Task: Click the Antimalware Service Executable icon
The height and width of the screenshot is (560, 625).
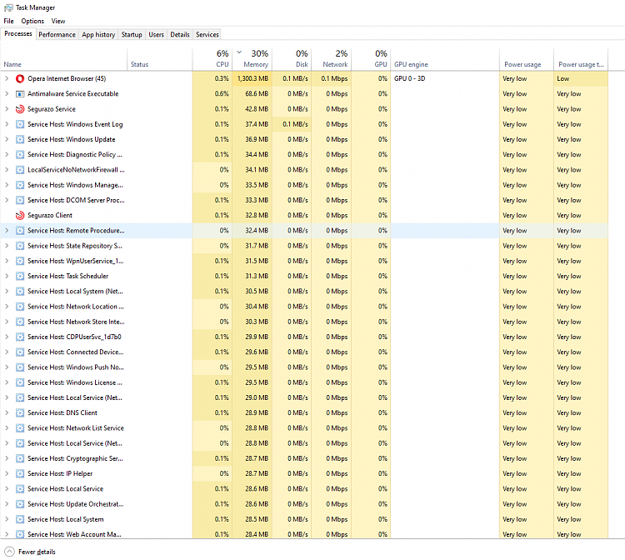Action: pyautogui.click(x=20, y=93)
